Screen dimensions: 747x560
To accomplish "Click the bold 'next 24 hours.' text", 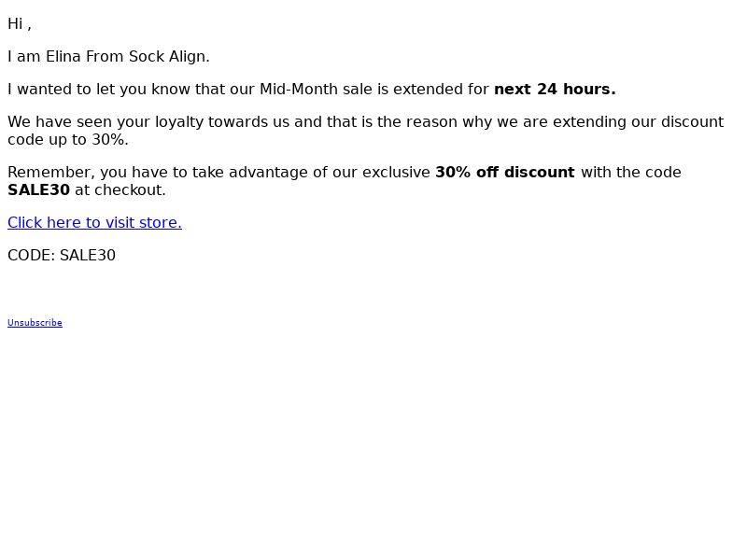I will click(555, 89).
